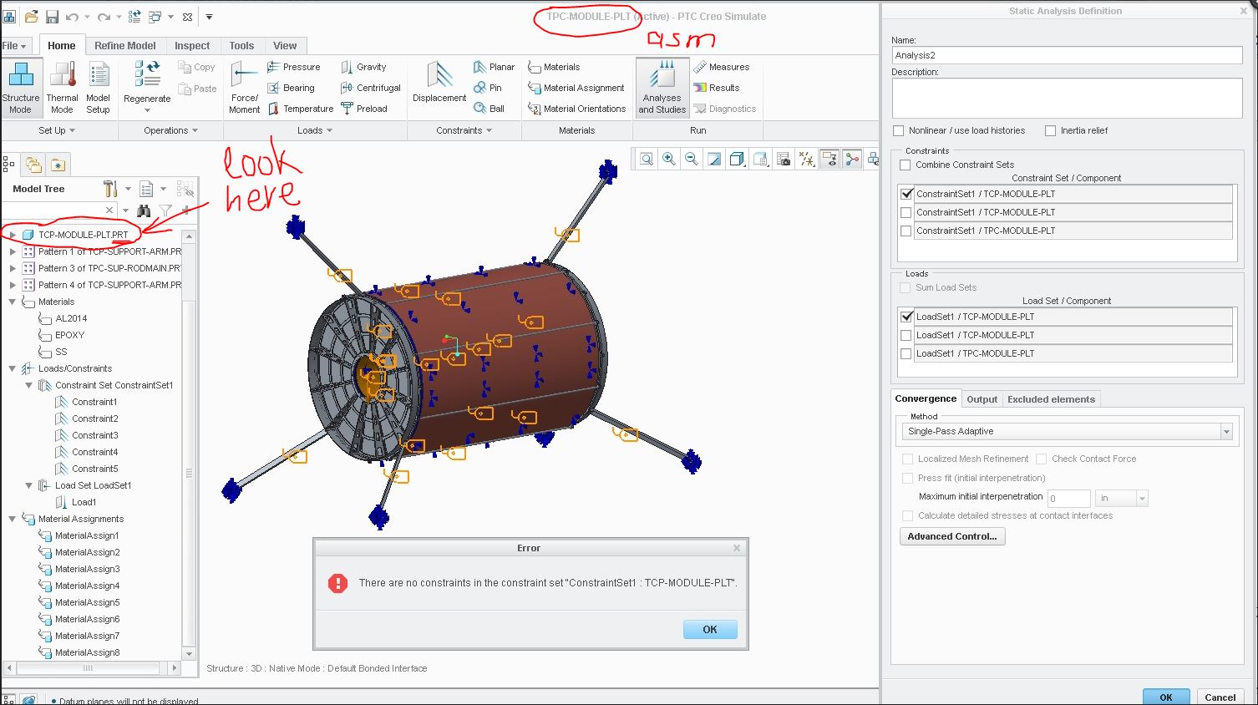Add a Centrifugal load
Viewport: 1258px width, 705px height.
pyautogui.click(x=371, y=88)
